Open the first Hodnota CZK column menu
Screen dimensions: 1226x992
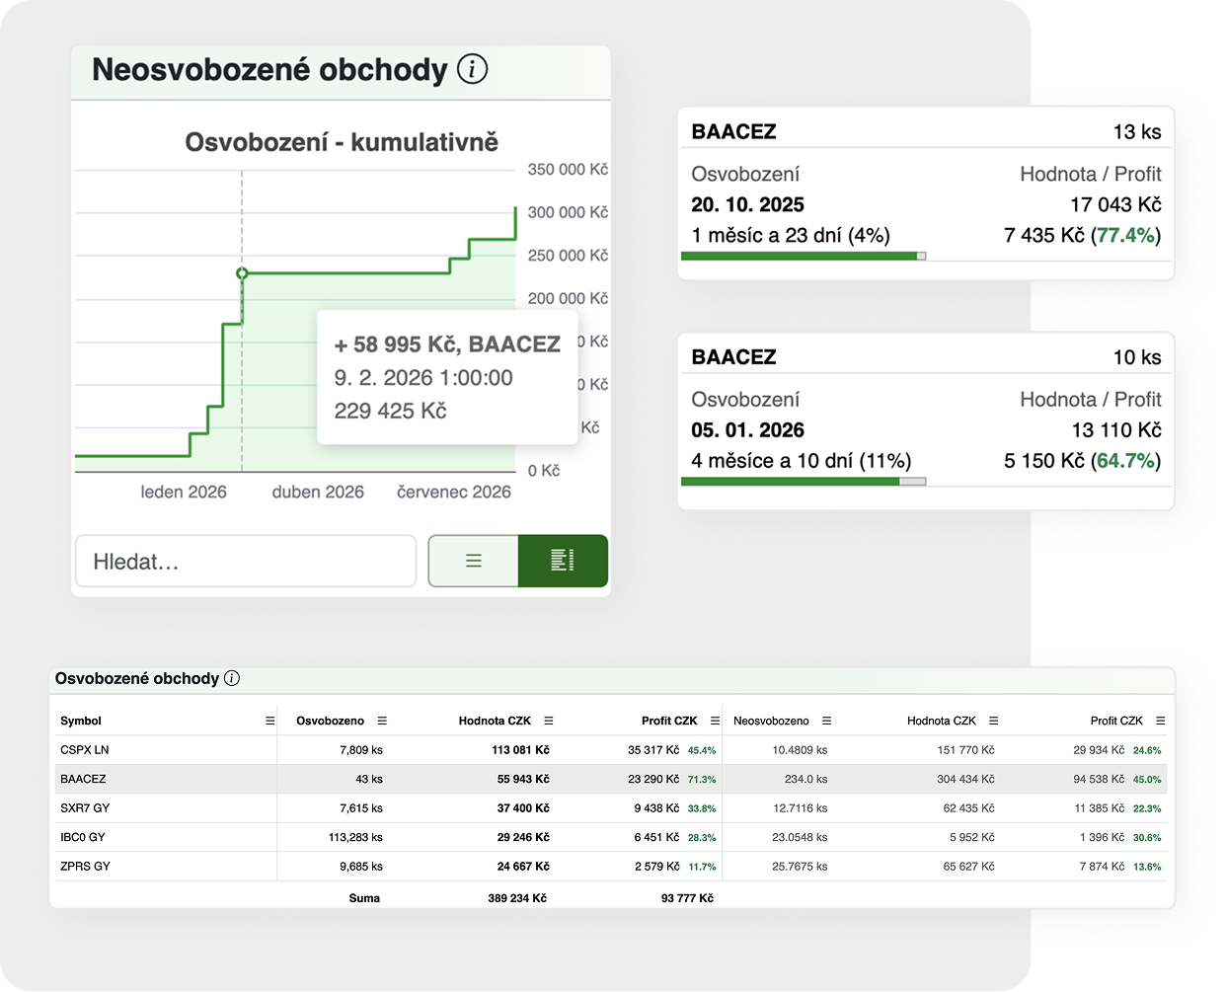click(x=548, y=721)
